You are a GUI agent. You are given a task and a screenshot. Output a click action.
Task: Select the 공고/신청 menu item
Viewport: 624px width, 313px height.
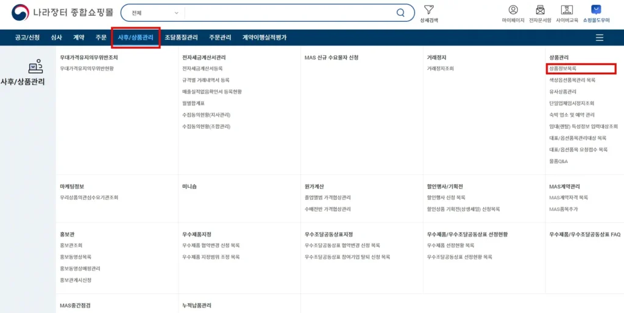click(x=27, y=38)
